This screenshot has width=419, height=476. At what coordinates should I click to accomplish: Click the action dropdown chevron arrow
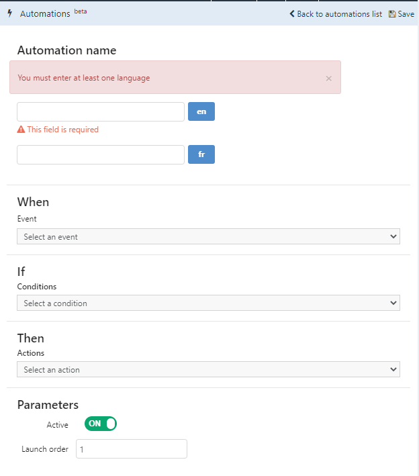click(x=393, y=369)
